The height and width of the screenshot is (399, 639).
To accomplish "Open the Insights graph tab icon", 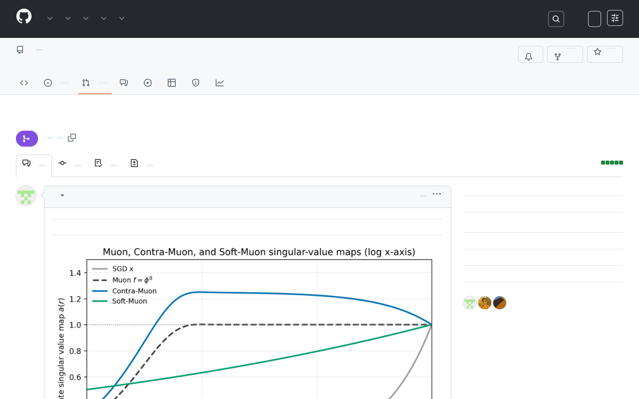I will coord(220,83).
